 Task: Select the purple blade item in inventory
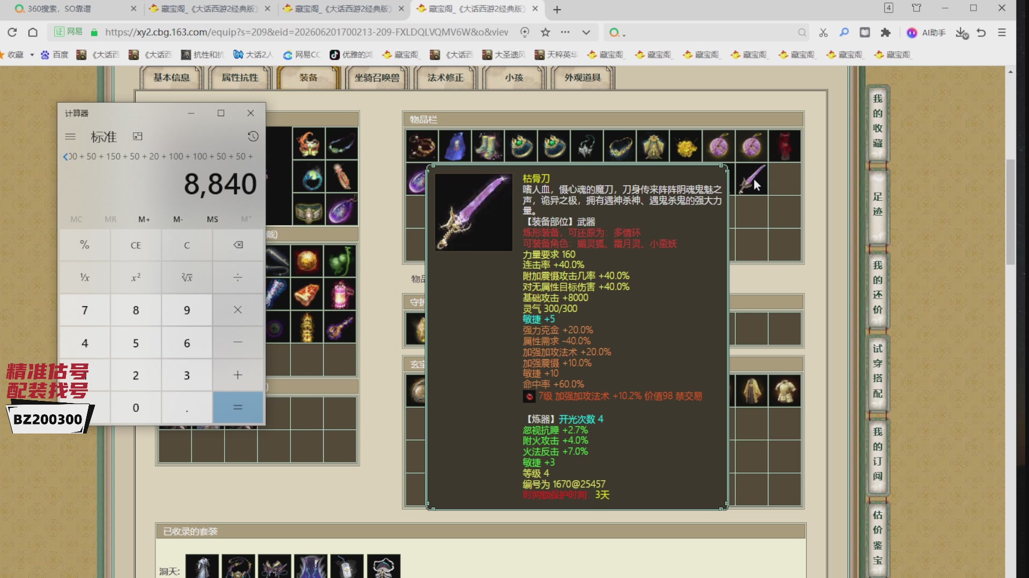pos(751,179)
